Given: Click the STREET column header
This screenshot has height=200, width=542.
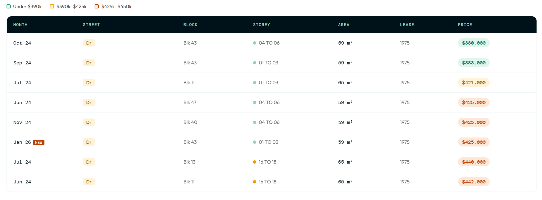Looking at the screenshot, I should 91,25.
